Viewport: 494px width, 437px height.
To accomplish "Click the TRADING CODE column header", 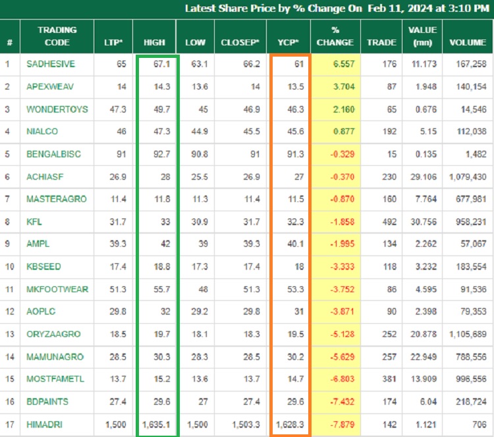I will click(x=57, y=36).
